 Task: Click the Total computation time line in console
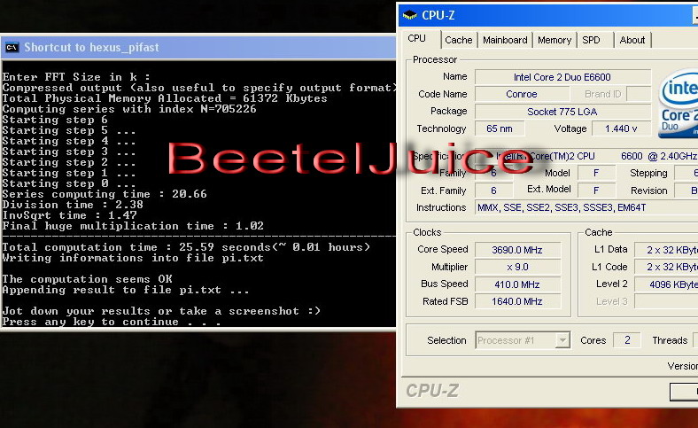[186, 247]
